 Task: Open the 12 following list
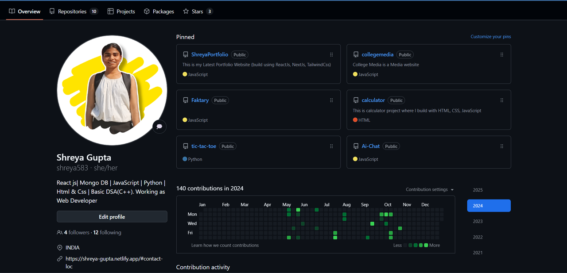(x=107, y=232)
